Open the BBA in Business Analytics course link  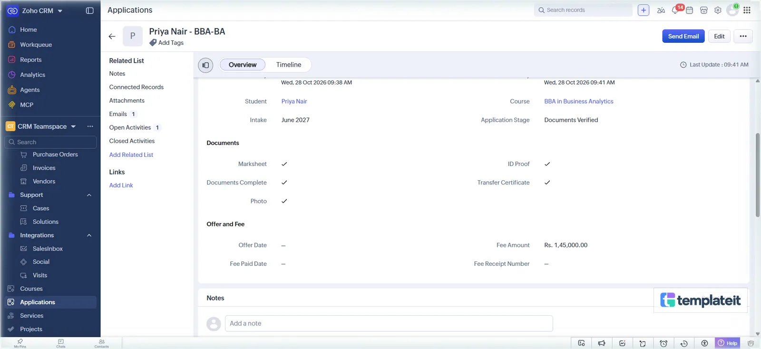(579, 101)
